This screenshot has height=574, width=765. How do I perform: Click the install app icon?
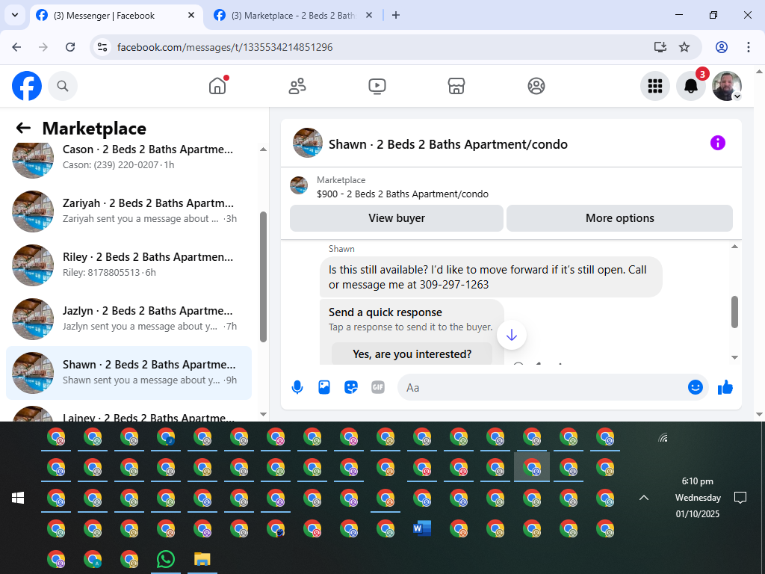click(660, 47)
